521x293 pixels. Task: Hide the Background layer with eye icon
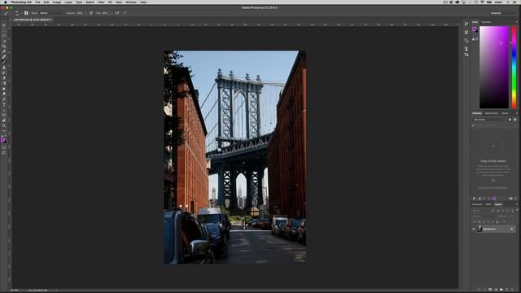click(x=474, y=229)
